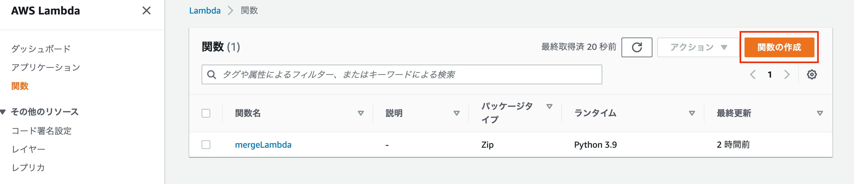Image resolution: width=854 pixels, height=184 pixels.
Task: Open ダッシュボード in sidebar
Action: click(x=41, y=49)
